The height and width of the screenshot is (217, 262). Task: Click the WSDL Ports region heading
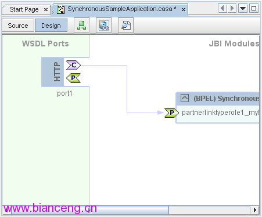(x=45, y=44)
